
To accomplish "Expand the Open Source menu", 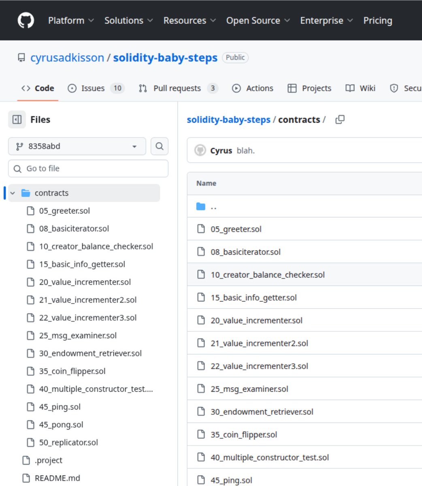I will [258, 20].
